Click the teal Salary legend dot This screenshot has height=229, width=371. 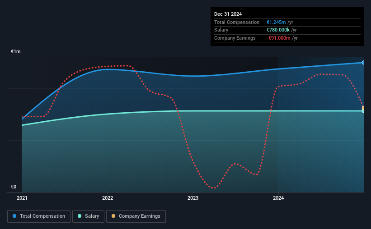click(80, 216)
